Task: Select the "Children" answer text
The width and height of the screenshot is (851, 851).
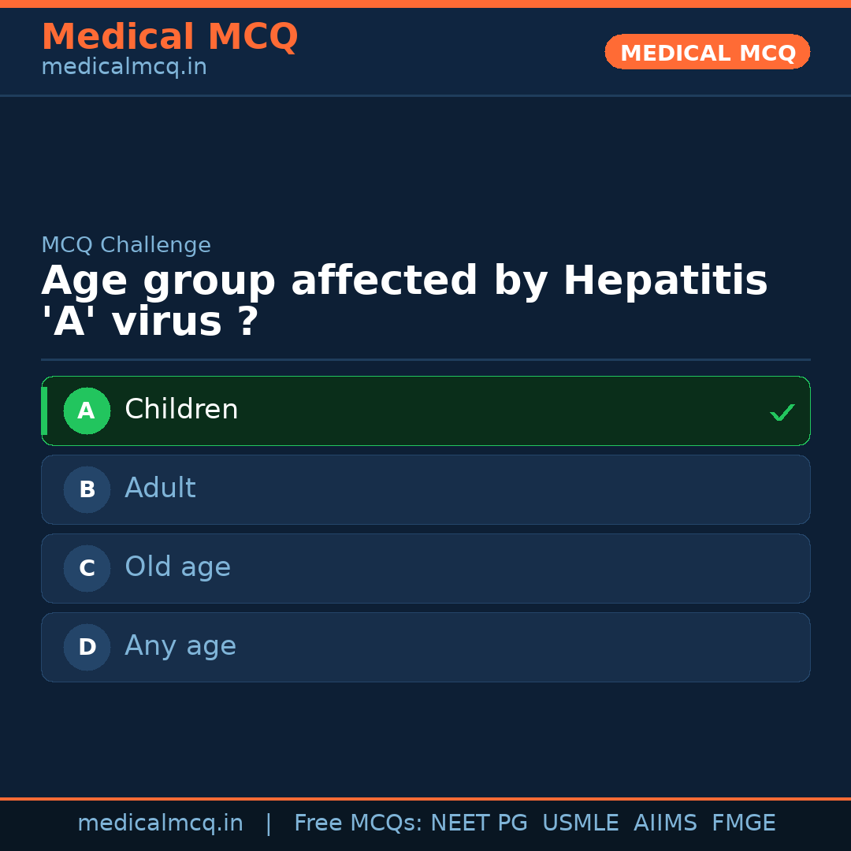Action: pyautogui.click(x=181, y=410)
